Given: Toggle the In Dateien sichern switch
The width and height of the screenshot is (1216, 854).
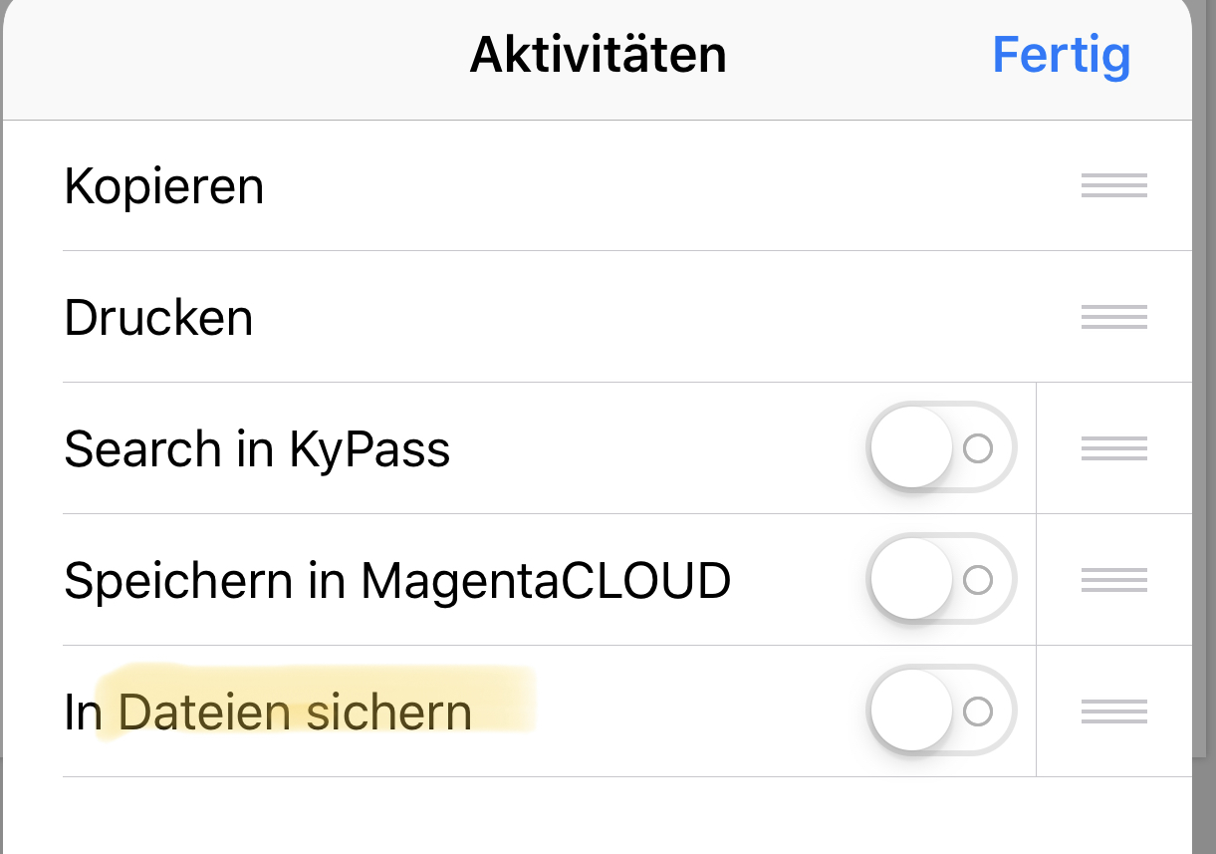Looking at the screenshot, I should point(941,712).
